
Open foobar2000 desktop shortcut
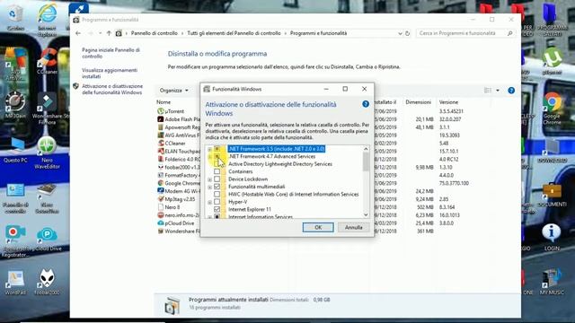click(47, 282)
